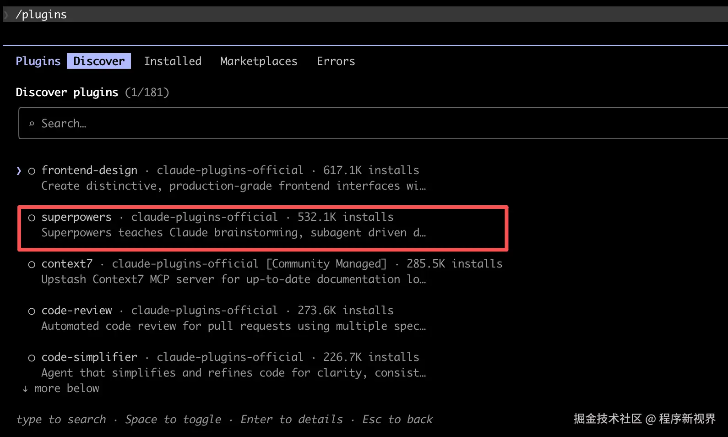The image size is (728, 437).
Task: Click the 'Plugins' title label
Action: click(38, 61)
